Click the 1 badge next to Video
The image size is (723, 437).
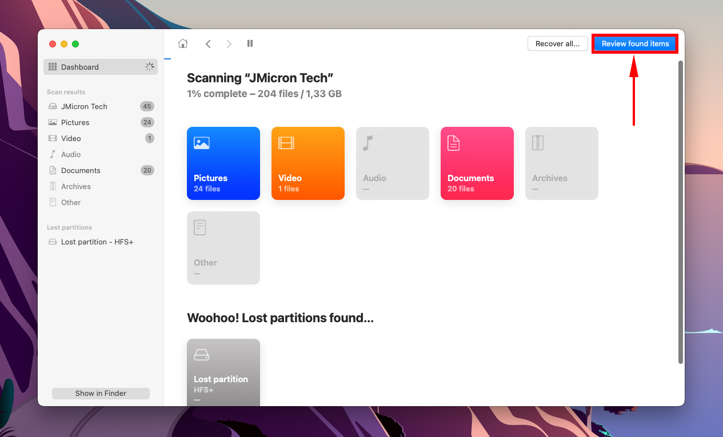pos(149,138)
